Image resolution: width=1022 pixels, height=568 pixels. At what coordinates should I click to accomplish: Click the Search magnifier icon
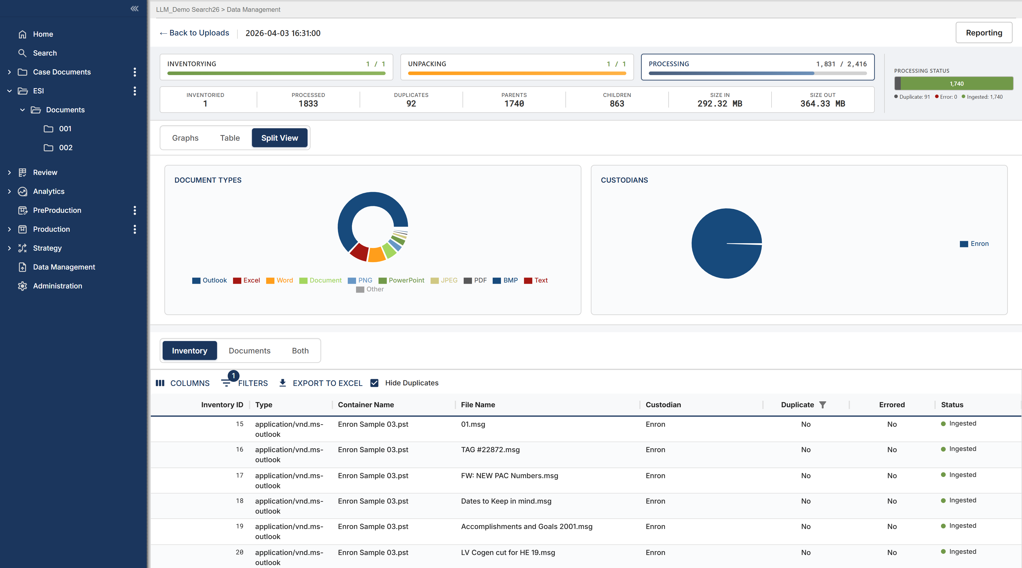click(x=22, y=53)
